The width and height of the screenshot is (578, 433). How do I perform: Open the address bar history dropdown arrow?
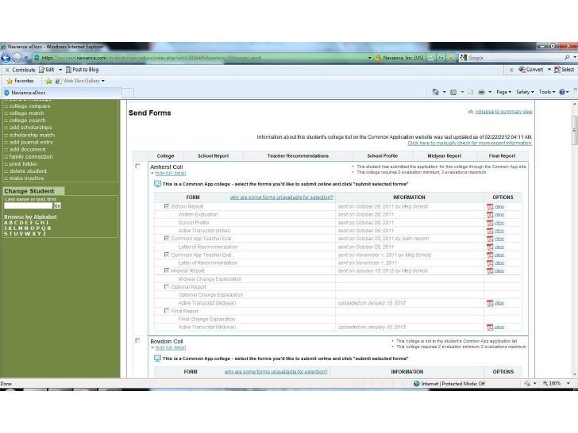[370, 58]
